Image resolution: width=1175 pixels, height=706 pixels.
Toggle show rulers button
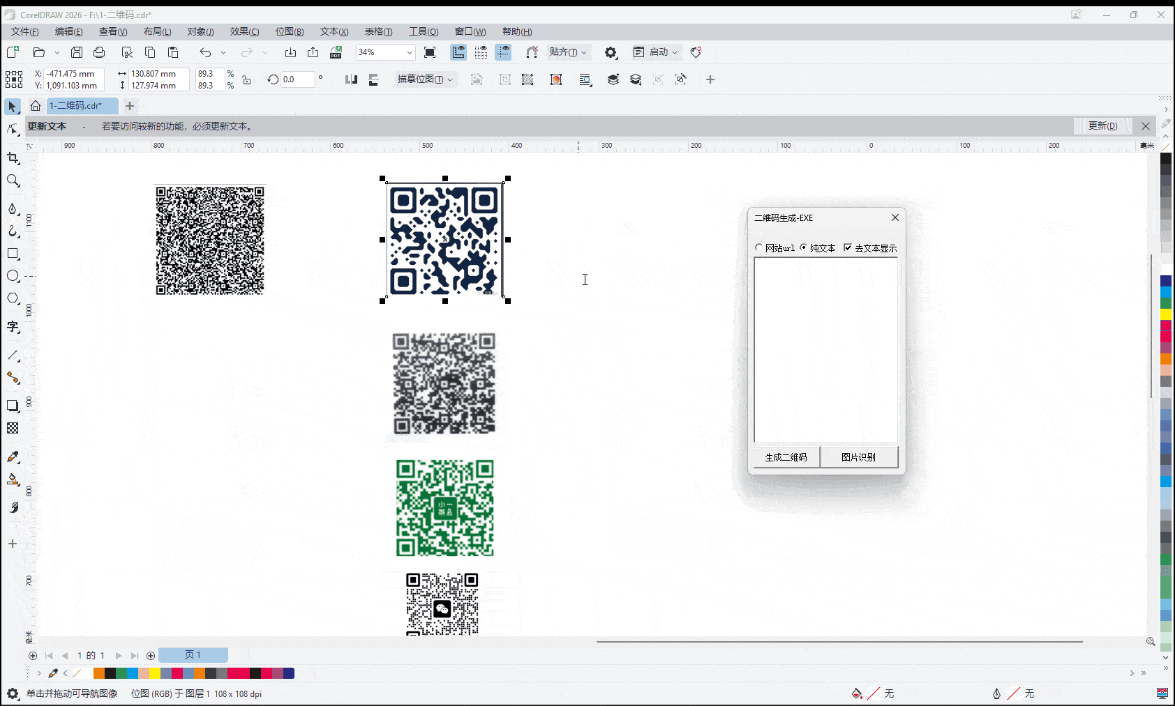click(458, 52)
